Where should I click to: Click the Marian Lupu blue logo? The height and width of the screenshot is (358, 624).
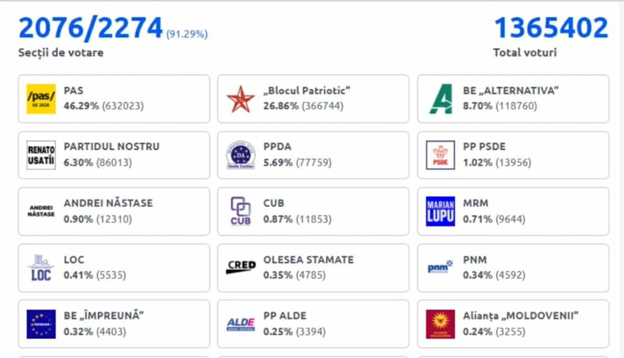point(440,211)
